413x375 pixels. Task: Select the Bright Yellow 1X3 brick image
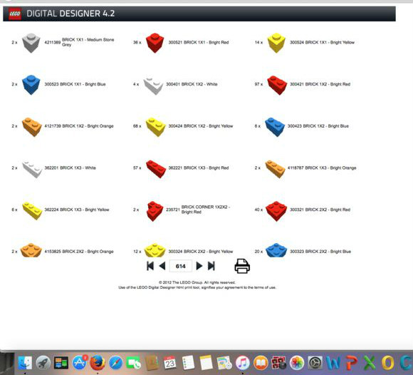[x=32, y=211]
